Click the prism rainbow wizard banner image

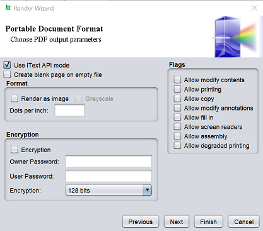pos(236,37)
